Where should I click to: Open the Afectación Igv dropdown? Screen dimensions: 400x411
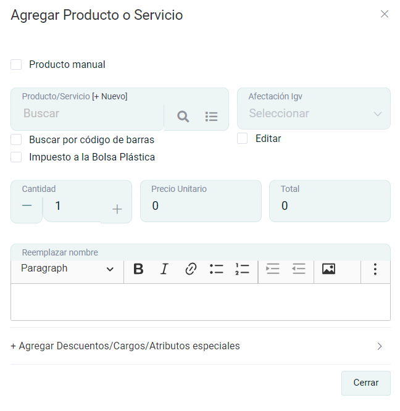314,114
